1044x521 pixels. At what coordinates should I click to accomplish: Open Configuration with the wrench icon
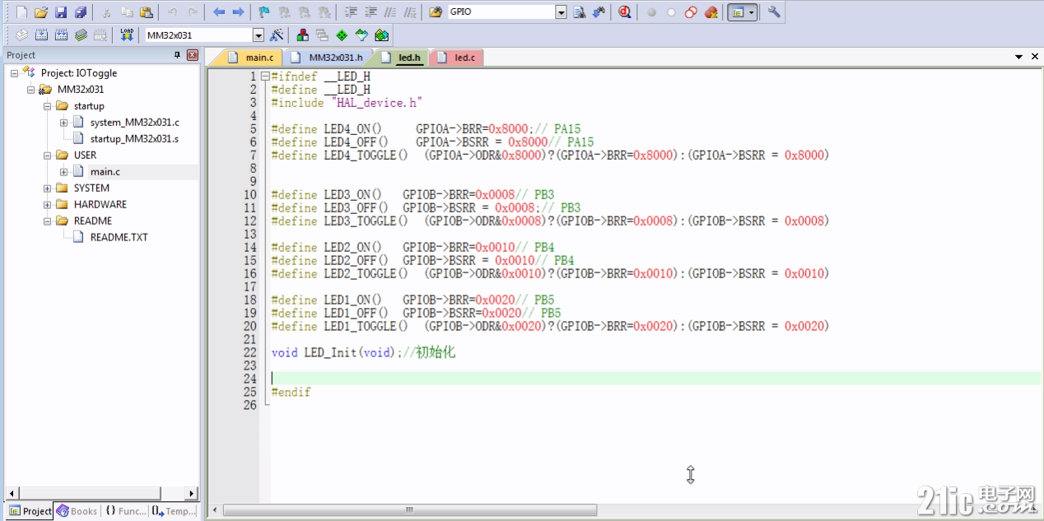[774, 12]
